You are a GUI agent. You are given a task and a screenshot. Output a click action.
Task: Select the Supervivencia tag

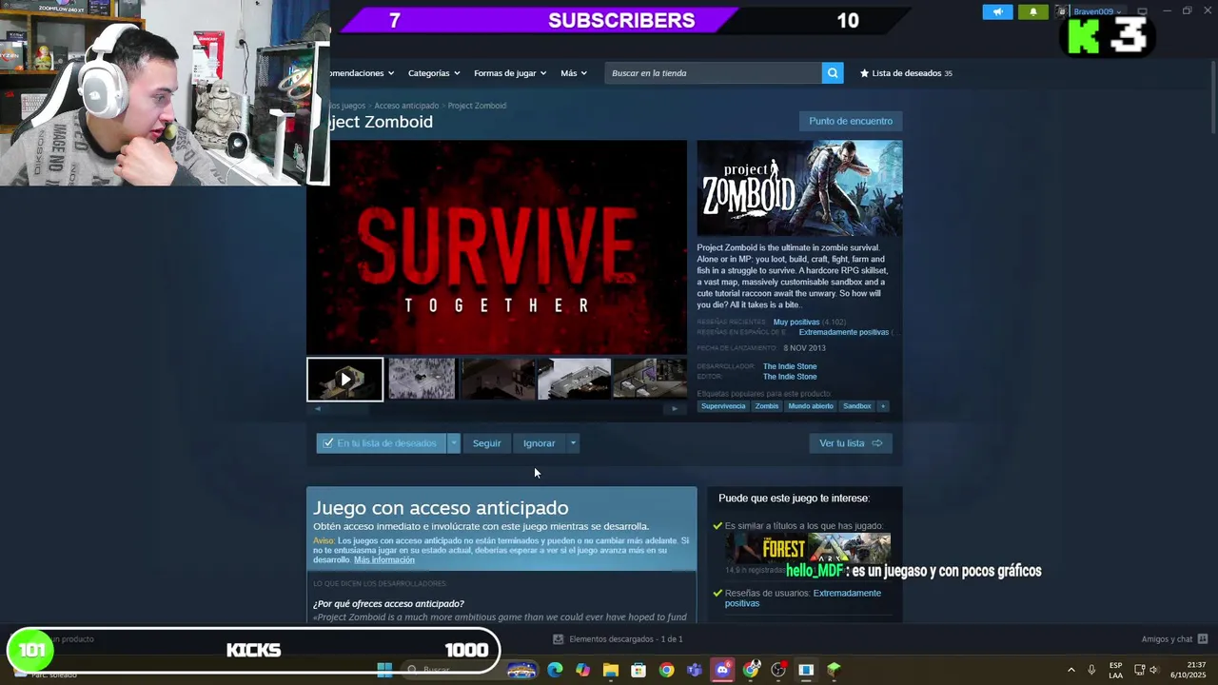pyautogui.click(x=723, y=406)
